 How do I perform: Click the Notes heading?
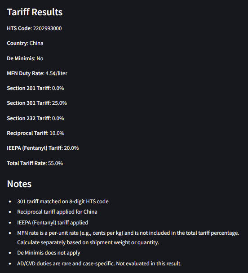19,184
